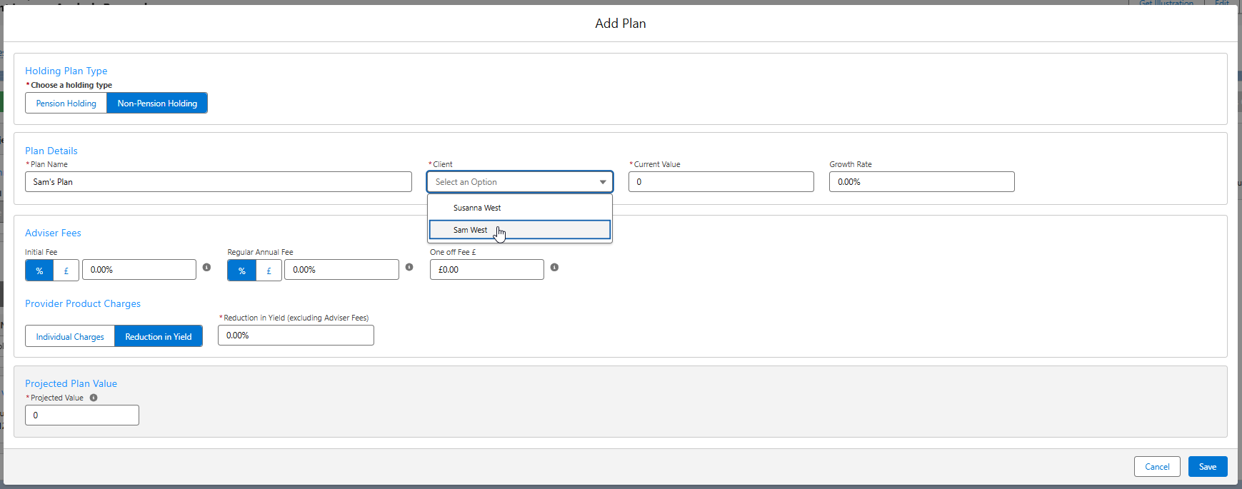Click the Growth Rate field
The image size is (1242, 489).
[921, 182]
